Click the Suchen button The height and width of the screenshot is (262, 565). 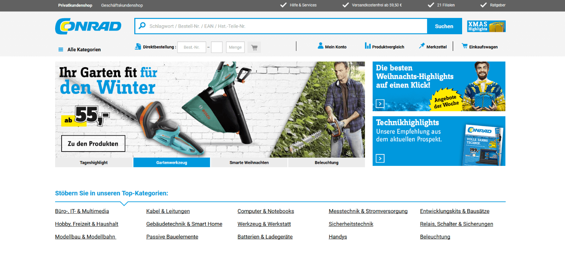point(444,26)
